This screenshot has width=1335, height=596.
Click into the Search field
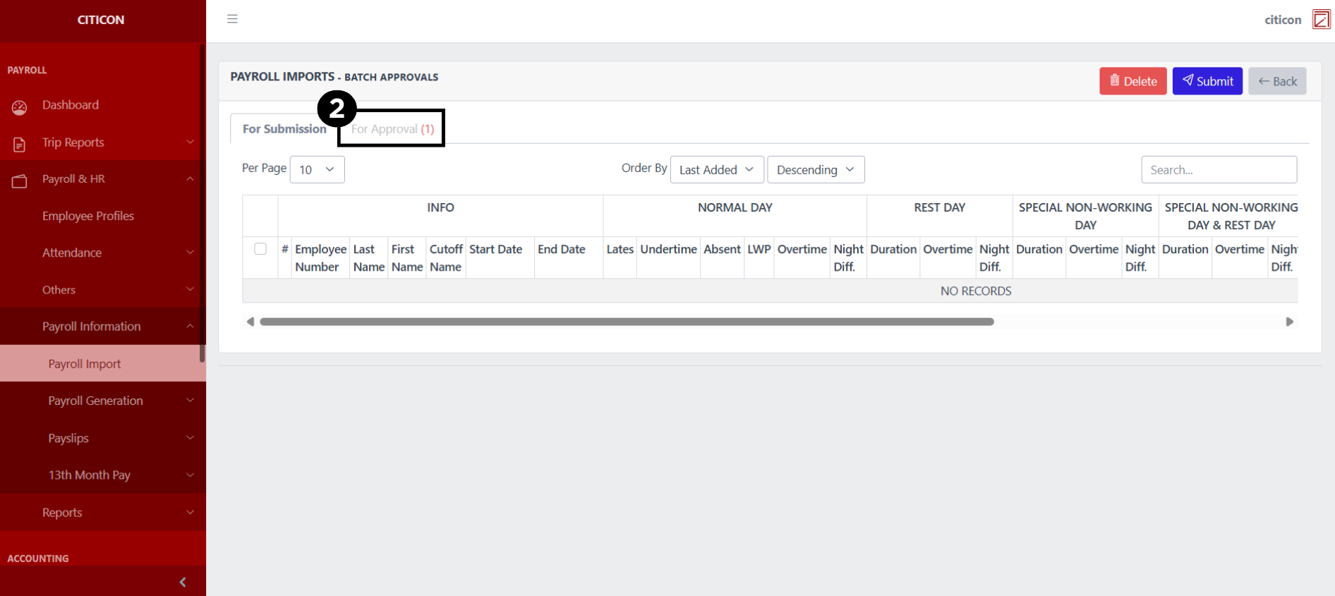(1219, 170)
